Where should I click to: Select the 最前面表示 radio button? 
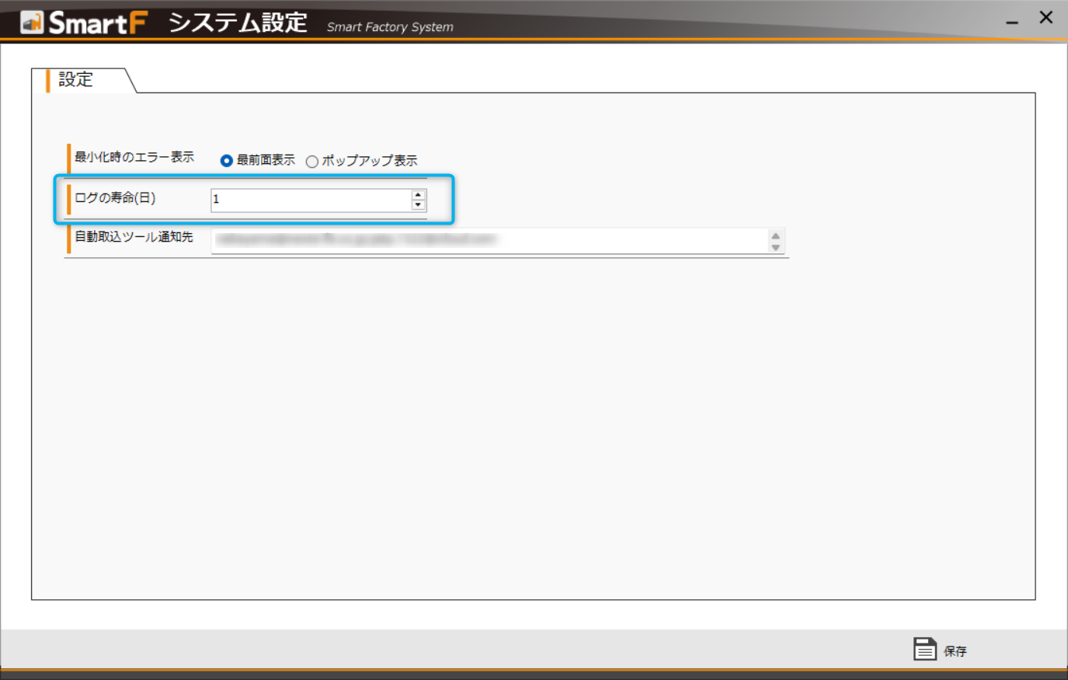tap(227, 161)
